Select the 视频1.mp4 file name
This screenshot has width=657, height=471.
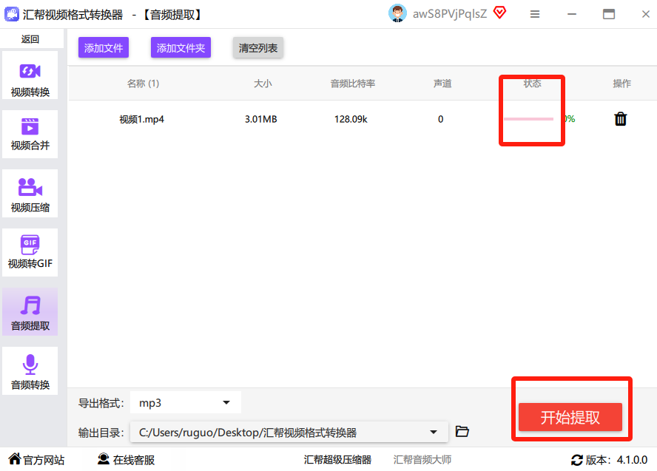coord(141,119)
